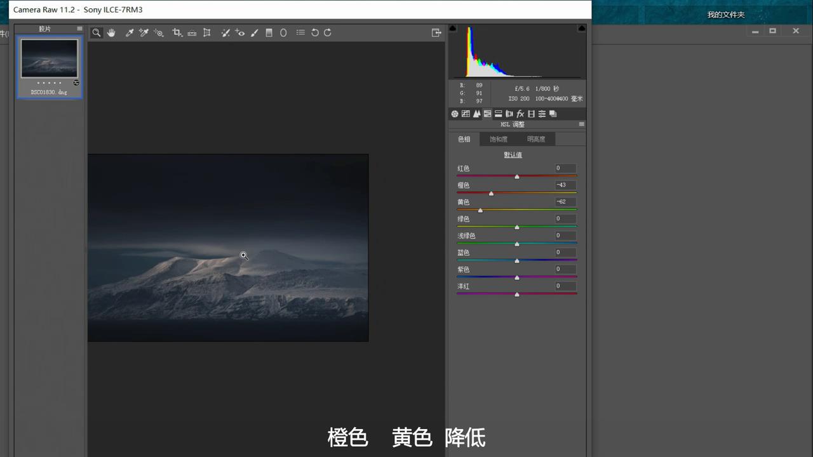Select the Zoom tool
This screenshot has height=457, width=813.
point(97,32)
